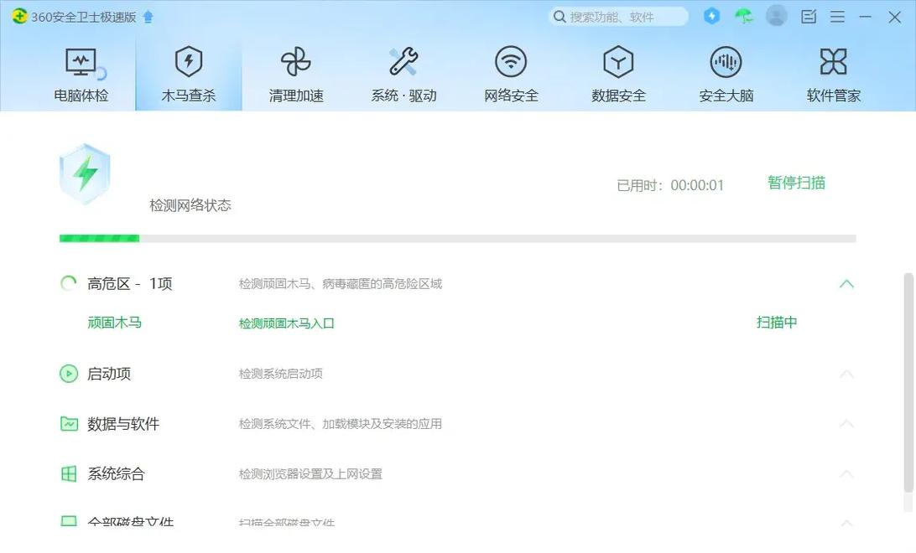
Task: Click the 暂停扫描 pause link
Action: click(795, 183)
